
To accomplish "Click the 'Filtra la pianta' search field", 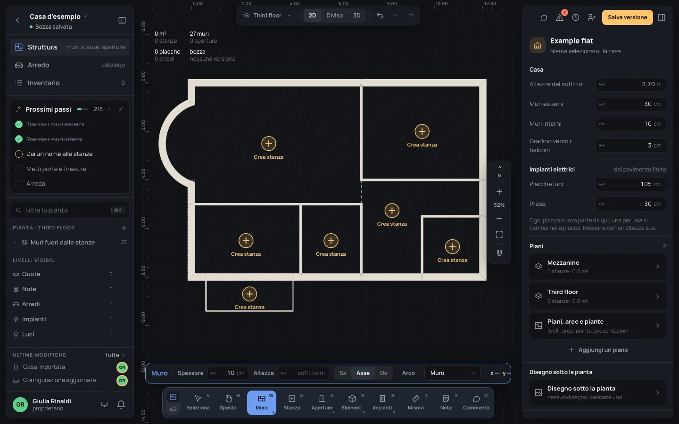I will click(x=70, y=210).
